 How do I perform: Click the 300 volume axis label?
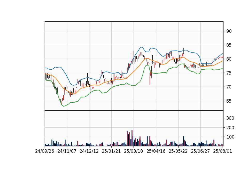230,118
